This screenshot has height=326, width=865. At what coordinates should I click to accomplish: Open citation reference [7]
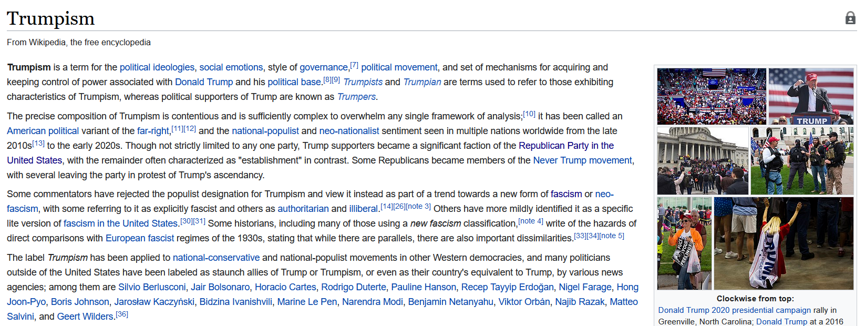pyautogui.click(x=354, y=65)
